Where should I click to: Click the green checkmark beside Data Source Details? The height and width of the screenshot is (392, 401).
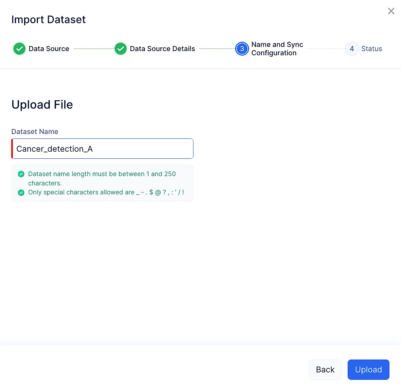[120, 49]
